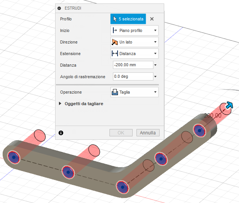Expand the Angolo di rastremazione arrow menu

(x=155, y=77)
